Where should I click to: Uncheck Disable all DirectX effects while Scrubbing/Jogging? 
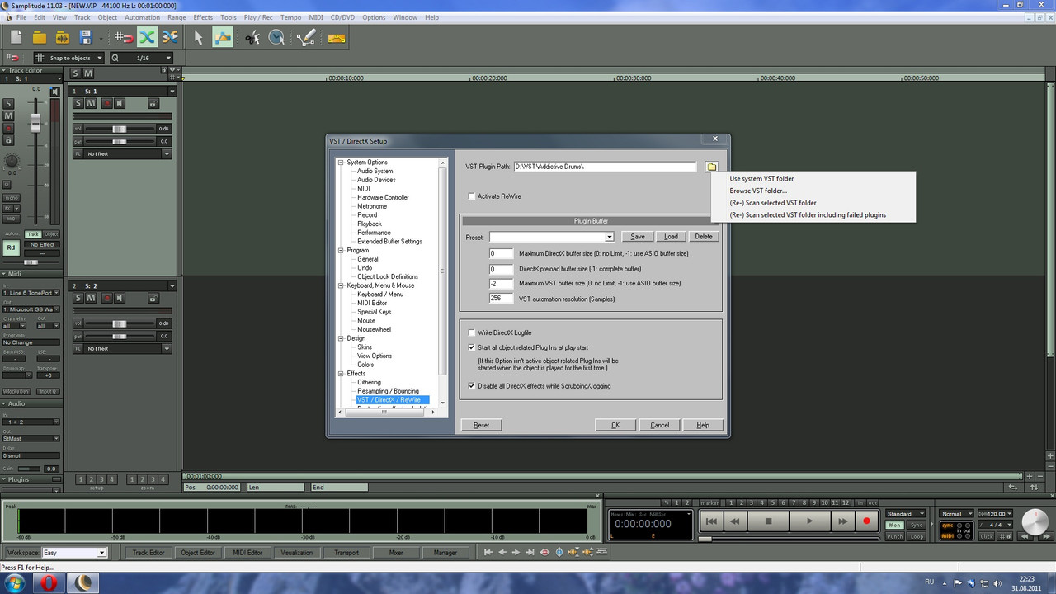(472, 385)
